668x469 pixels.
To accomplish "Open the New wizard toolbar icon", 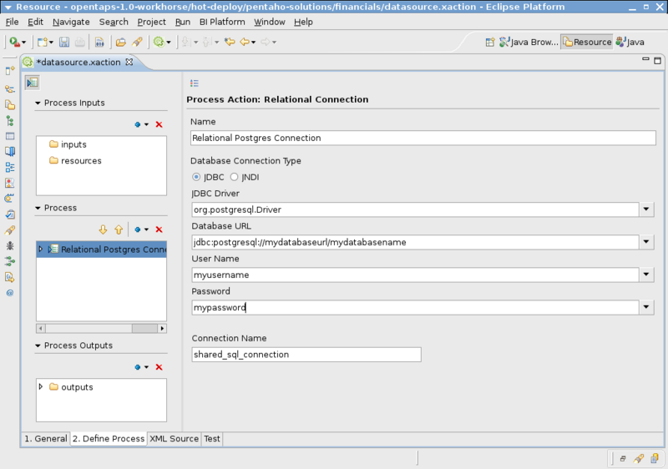I will 42,42.
